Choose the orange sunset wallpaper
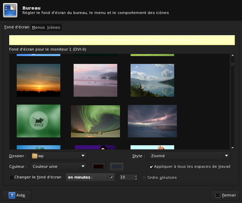The image size is (242, 203). (x=39, y=80)
